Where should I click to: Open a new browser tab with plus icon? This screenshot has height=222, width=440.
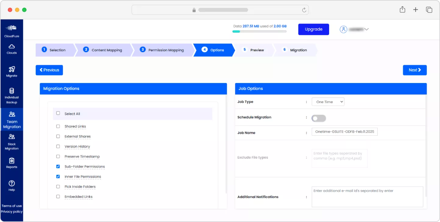[x=416, y=10]
